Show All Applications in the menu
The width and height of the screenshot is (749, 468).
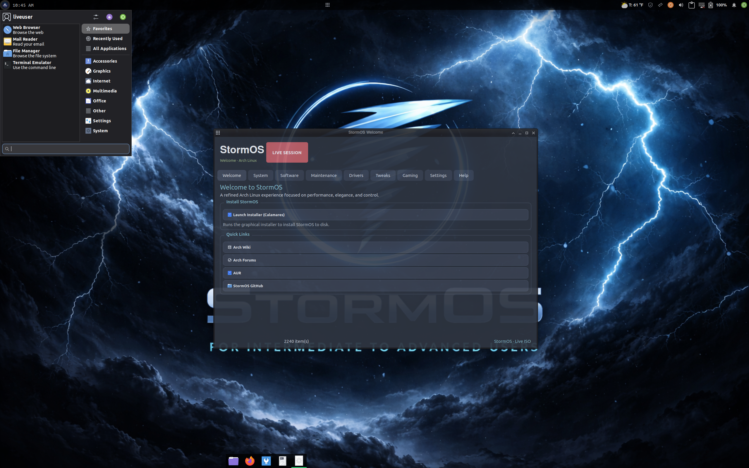[x=106, y=48]
